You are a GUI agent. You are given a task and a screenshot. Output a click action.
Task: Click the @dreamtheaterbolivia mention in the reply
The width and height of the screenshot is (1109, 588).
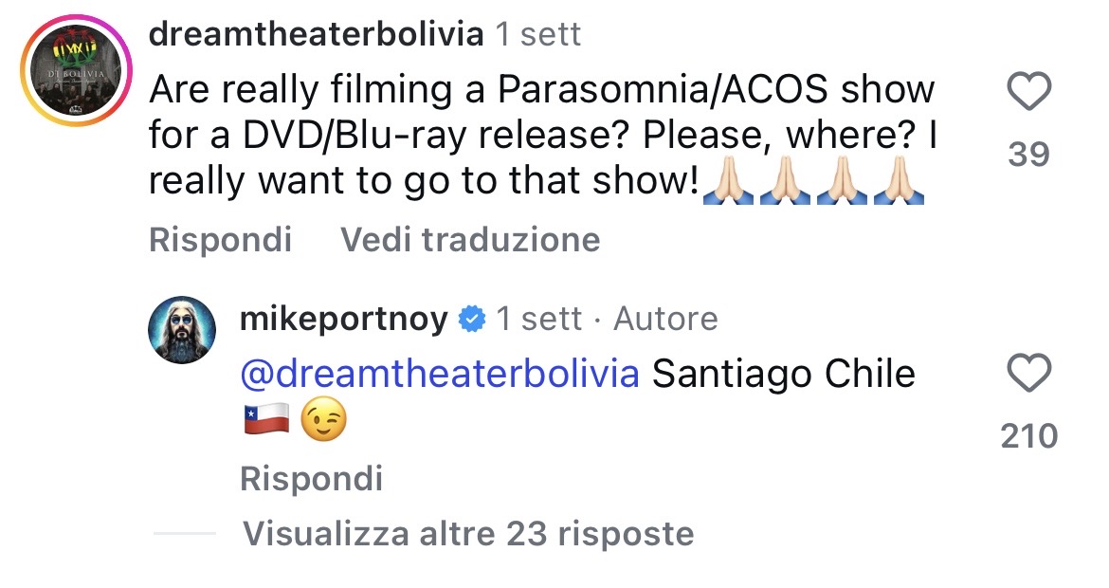tap(441, 374)
